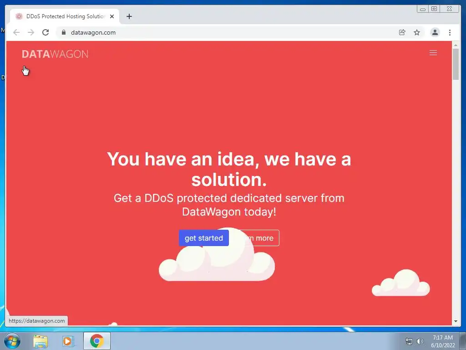Click the tab's DataWagon favicon
The width and height of the screenshot is (466, 350).
[19, 16]
